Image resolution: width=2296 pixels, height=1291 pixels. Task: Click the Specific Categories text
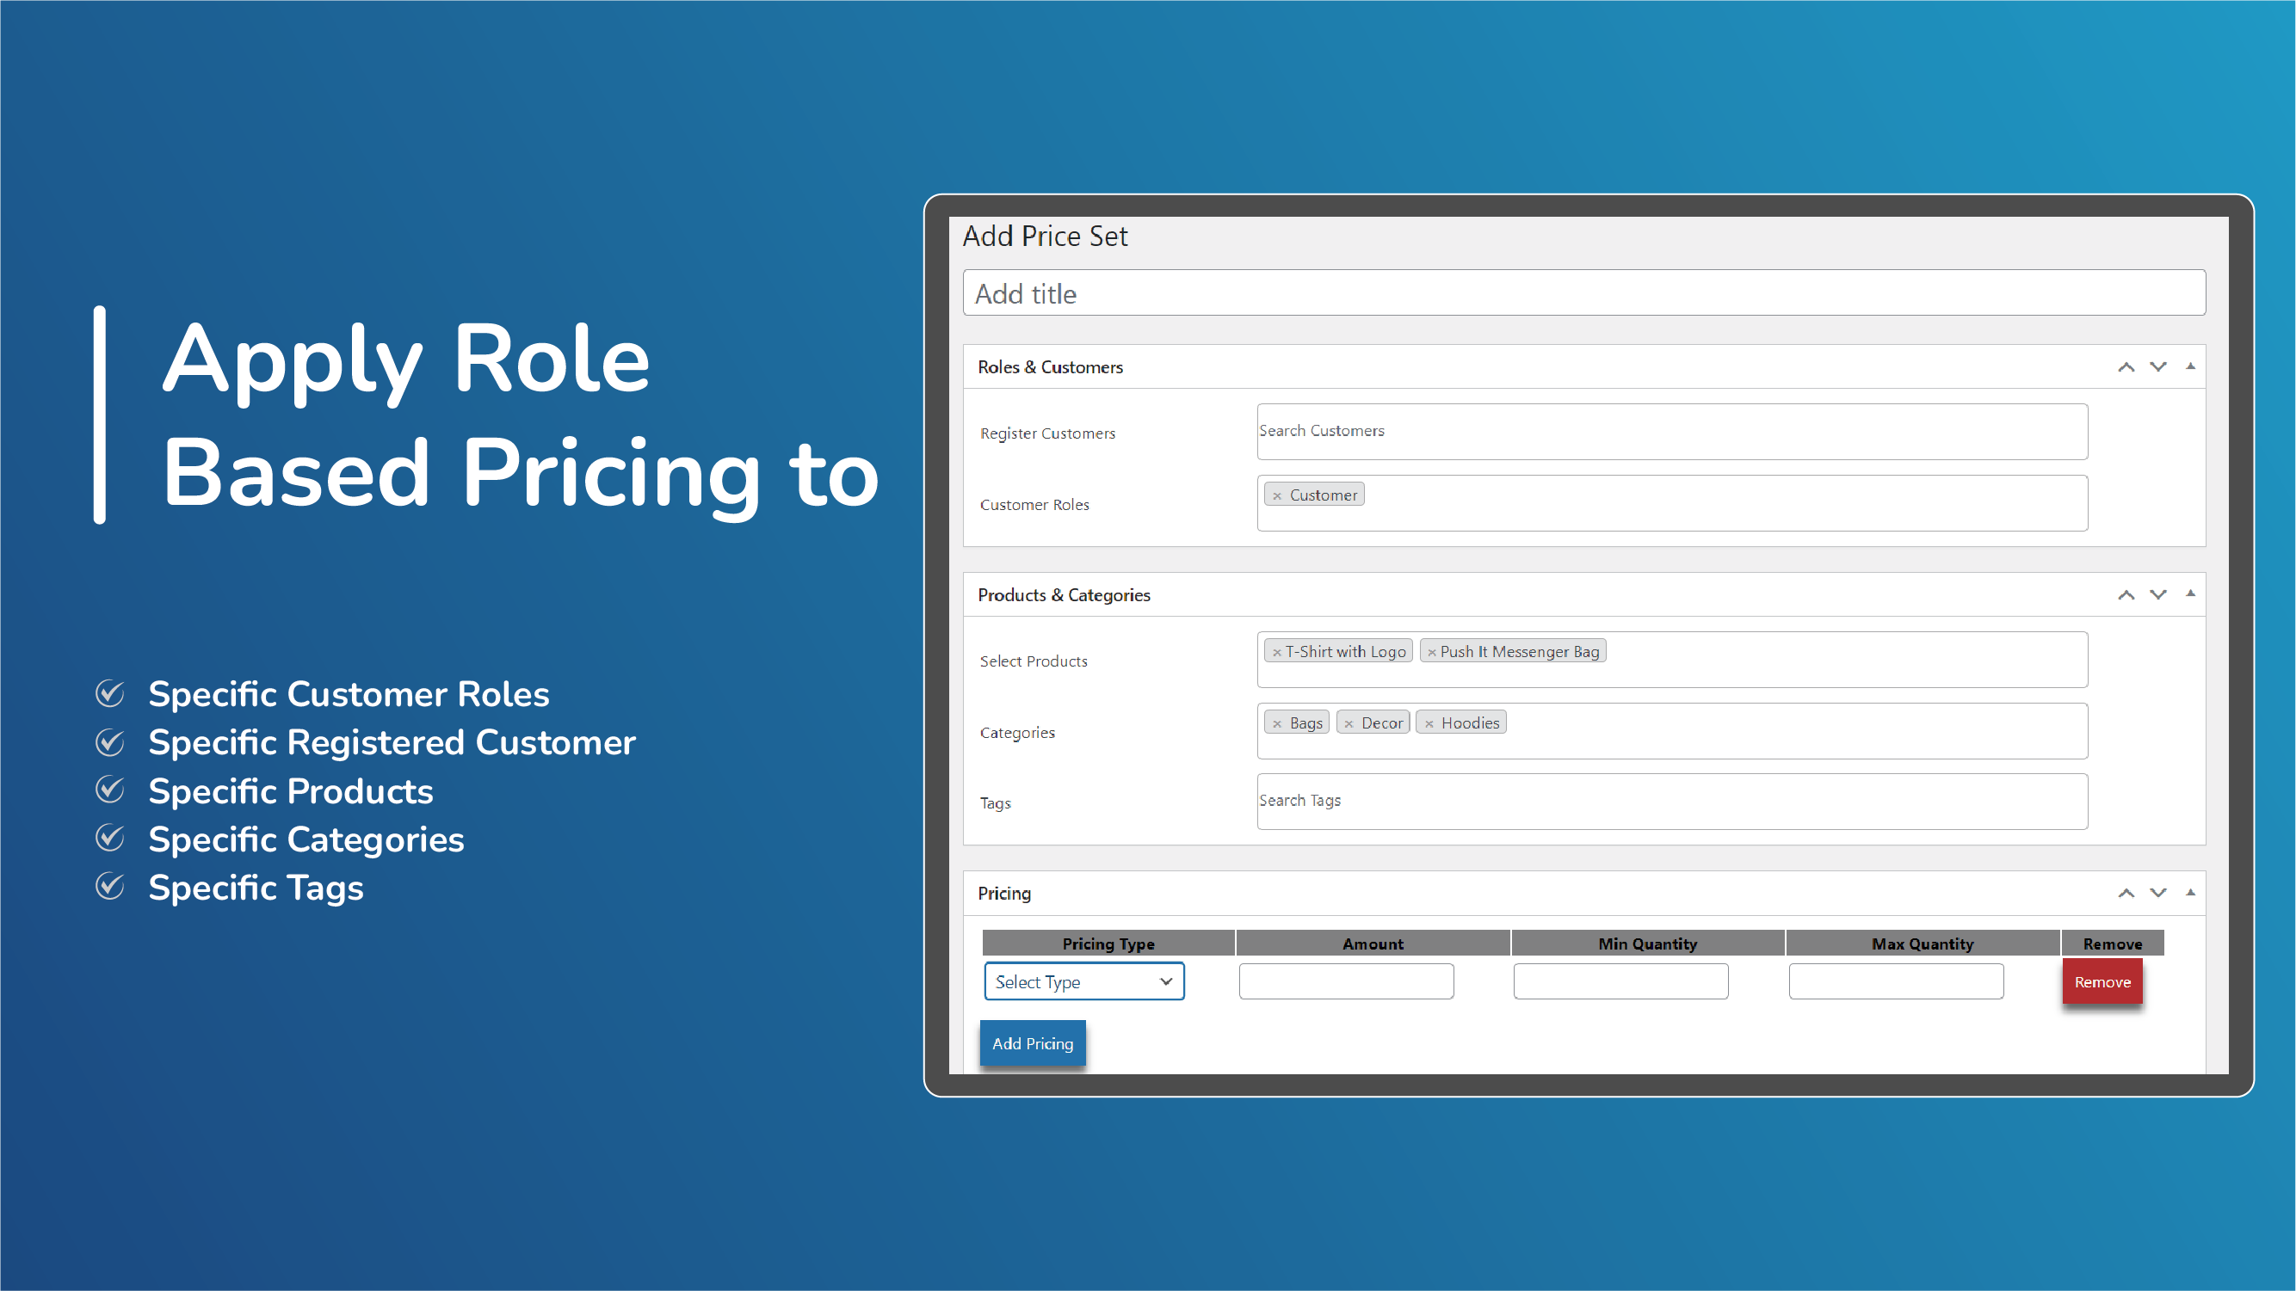(x=306, y=839)
